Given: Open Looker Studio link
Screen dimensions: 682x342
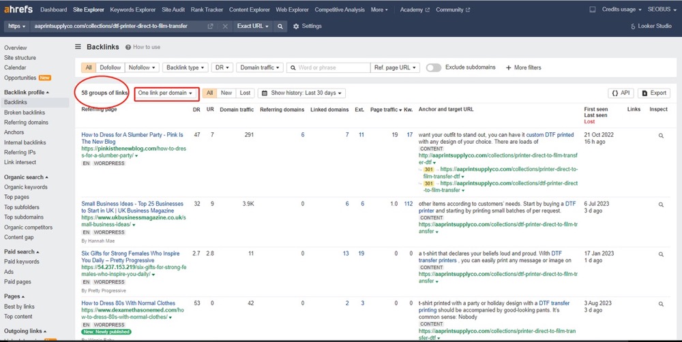Looking at the screenshot, I should 651,26.
